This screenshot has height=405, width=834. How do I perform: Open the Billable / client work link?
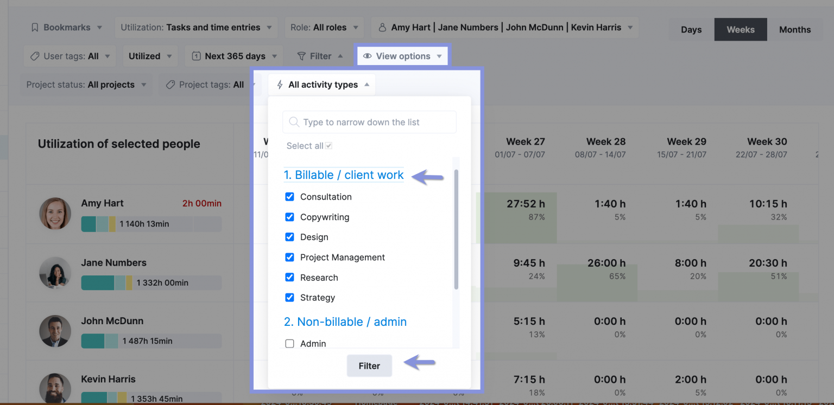pyautogui.click(x=343, y=175)
